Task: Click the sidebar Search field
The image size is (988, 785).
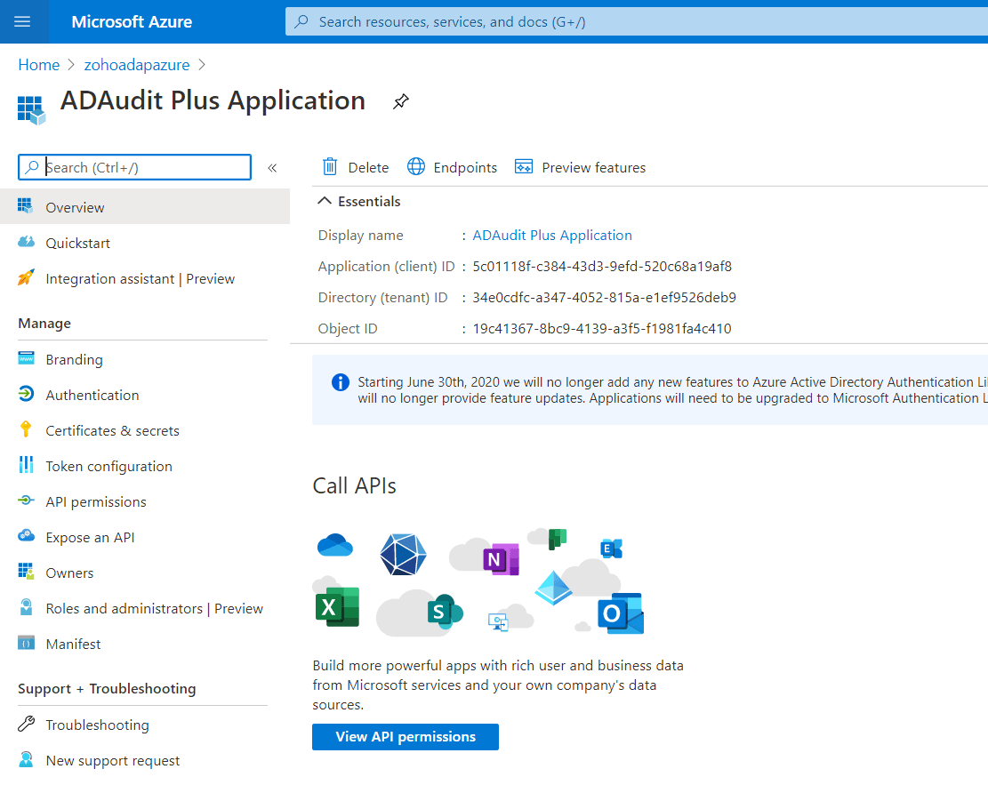Action: click(142, 167)
